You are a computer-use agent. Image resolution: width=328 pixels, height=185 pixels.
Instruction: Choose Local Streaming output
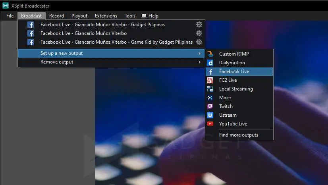click(239, 89)
